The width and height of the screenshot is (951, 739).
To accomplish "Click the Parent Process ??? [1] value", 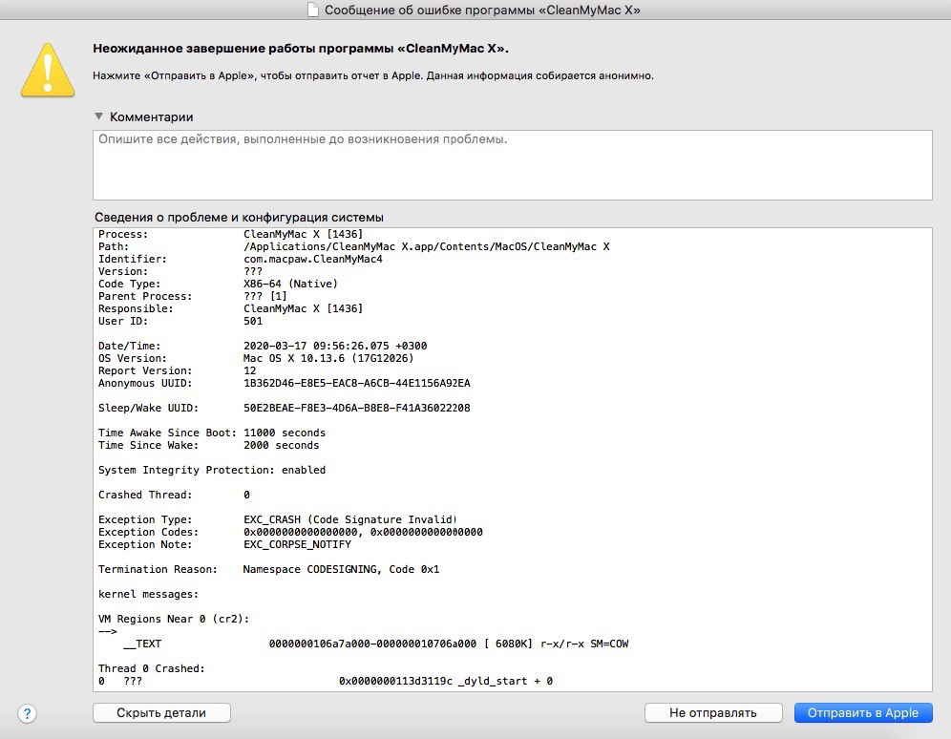I will (265, 296).
